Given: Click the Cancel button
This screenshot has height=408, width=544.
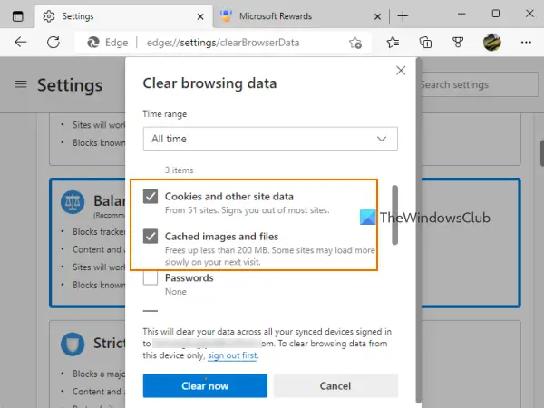Looking at the screenshot, I should 335,386.
